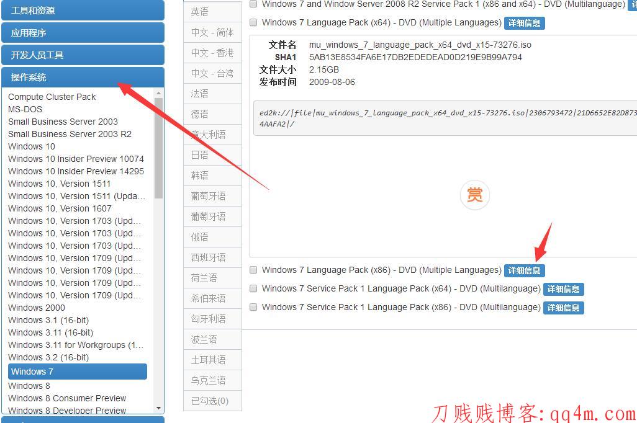Select the 乌克兰语 language tab
637x423 pixels.
(x=212, y=380)
